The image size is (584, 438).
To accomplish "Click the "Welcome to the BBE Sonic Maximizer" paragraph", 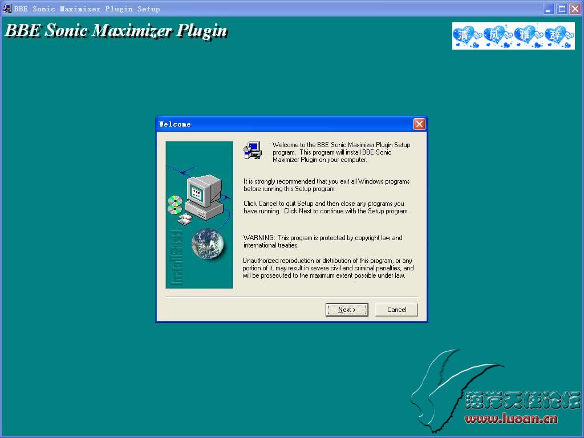I will [x=341, y=152].
